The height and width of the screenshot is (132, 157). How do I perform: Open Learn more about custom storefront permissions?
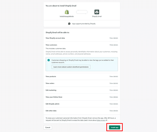(x=71, y=67)
